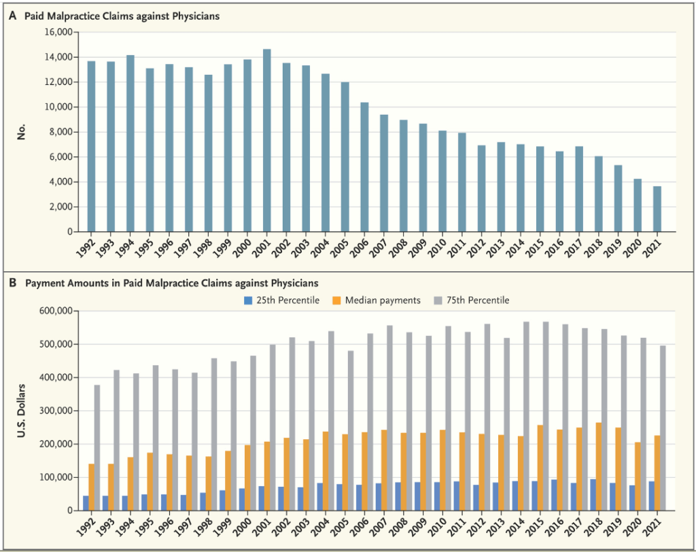
Task: Select the 2018 orange median bar in panel B
Action: pos(599,466)
